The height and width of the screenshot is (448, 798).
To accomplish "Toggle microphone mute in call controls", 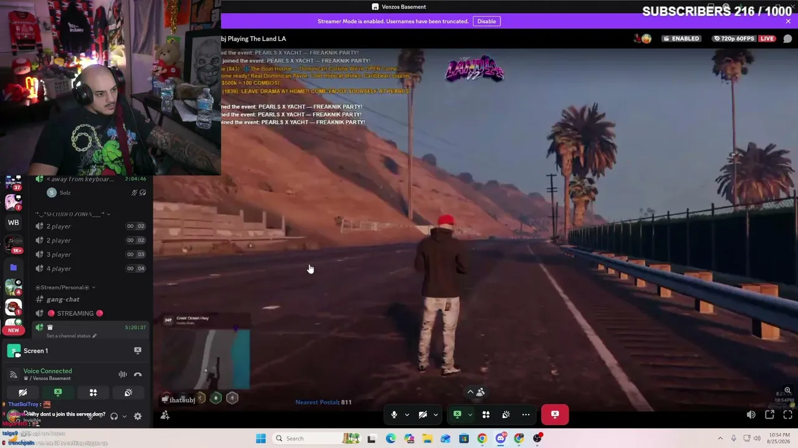I will (x=394, y=414).
